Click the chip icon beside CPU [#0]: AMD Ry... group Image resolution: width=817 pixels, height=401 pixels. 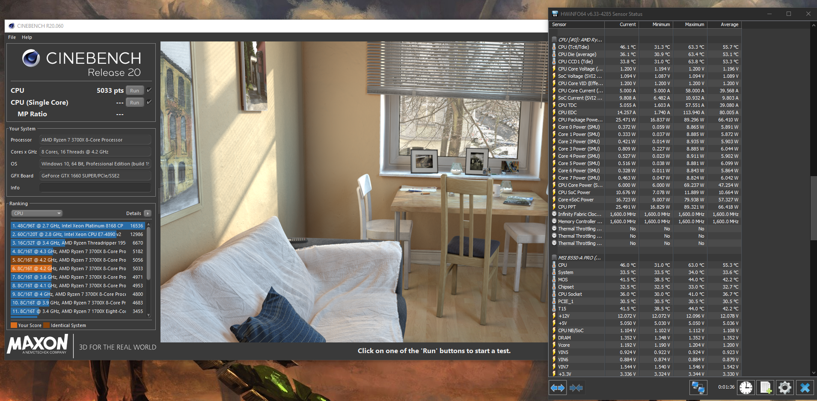pyautogui.click(x=554, y=40)
